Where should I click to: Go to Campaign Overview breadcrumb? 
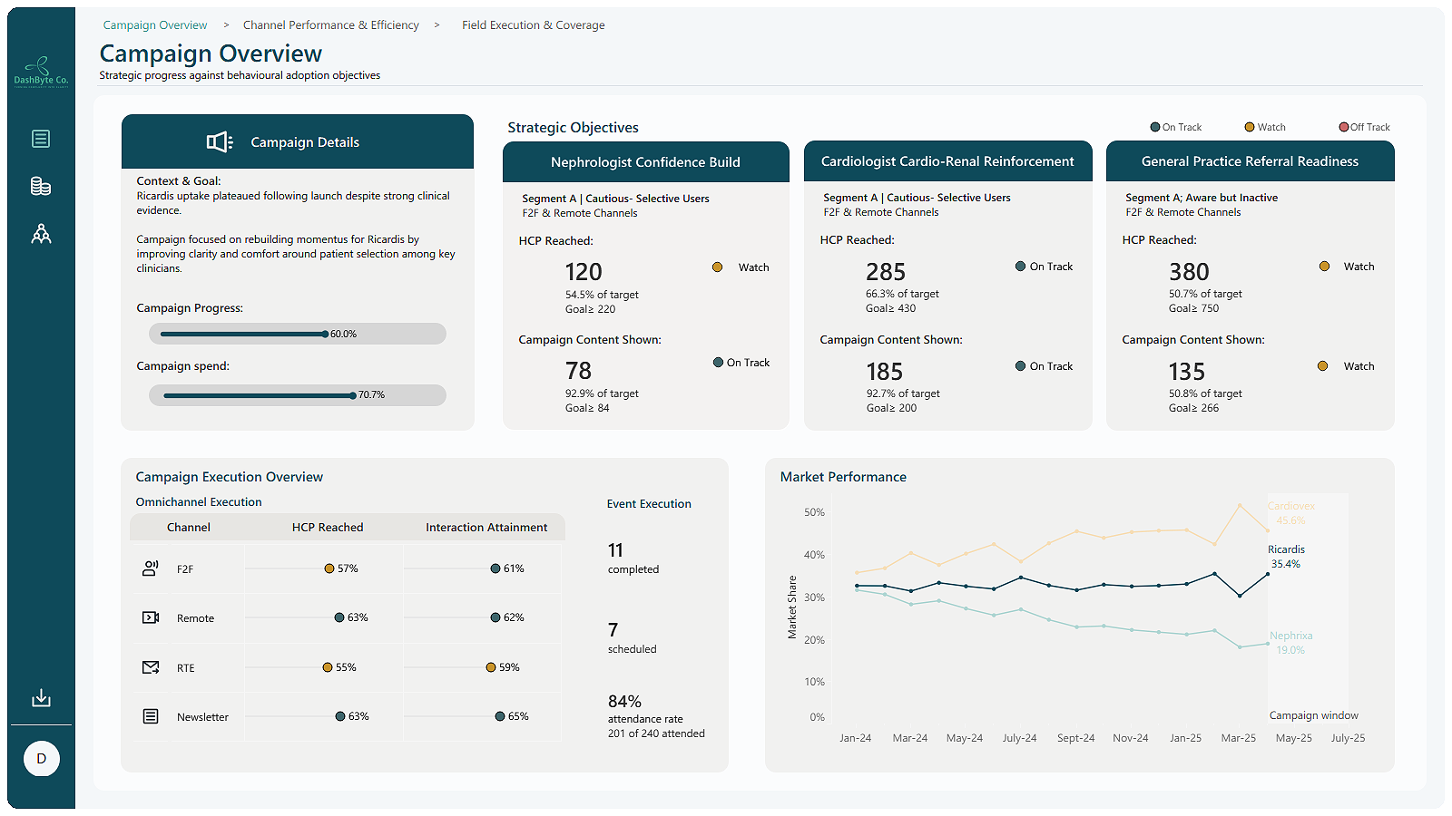(x=155, y=25)
